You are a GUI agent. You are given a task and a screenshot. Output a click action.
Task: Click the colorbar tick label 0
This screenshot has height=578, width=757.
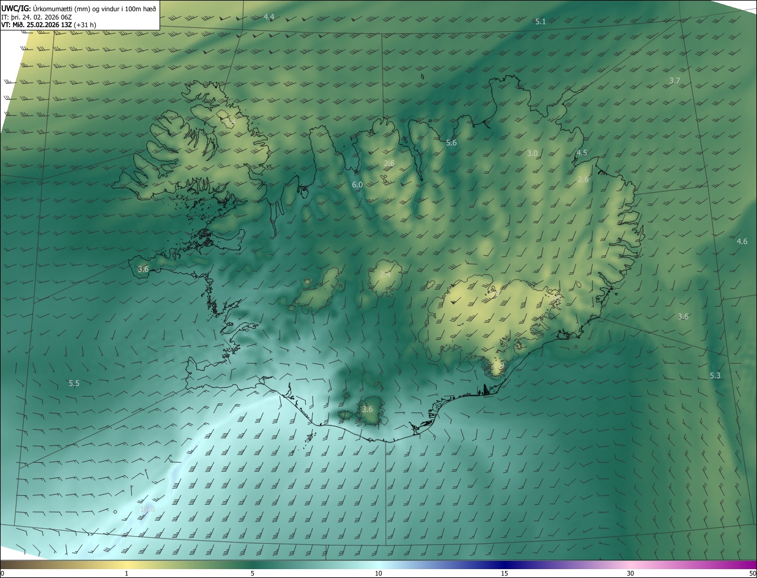click(2, 574)
